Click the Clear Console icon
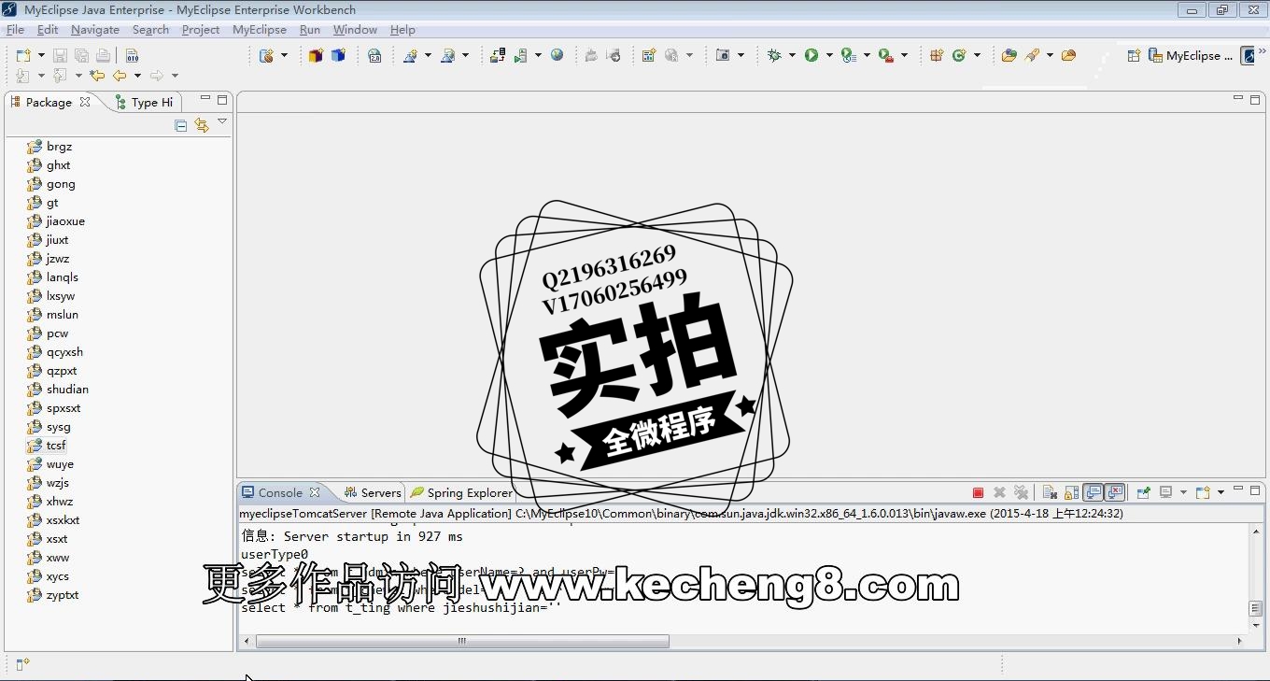 click(1050, 492)
